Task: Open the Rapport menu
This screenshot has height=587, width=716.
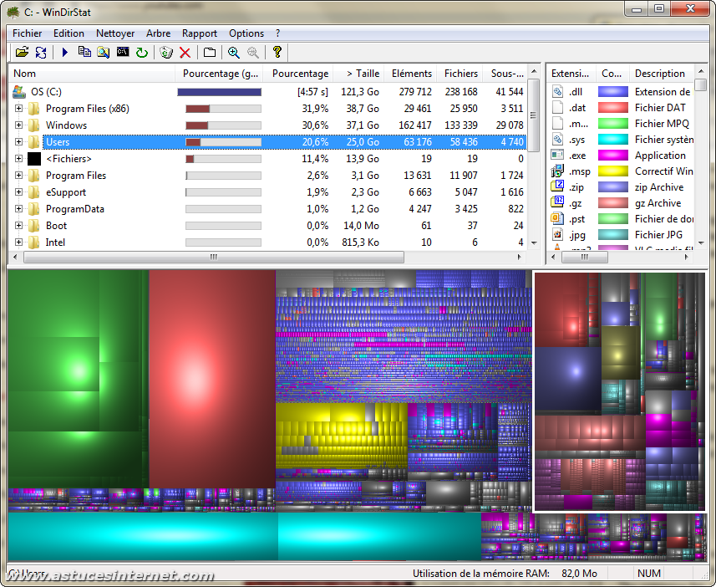Action: (x=200, y=33)
